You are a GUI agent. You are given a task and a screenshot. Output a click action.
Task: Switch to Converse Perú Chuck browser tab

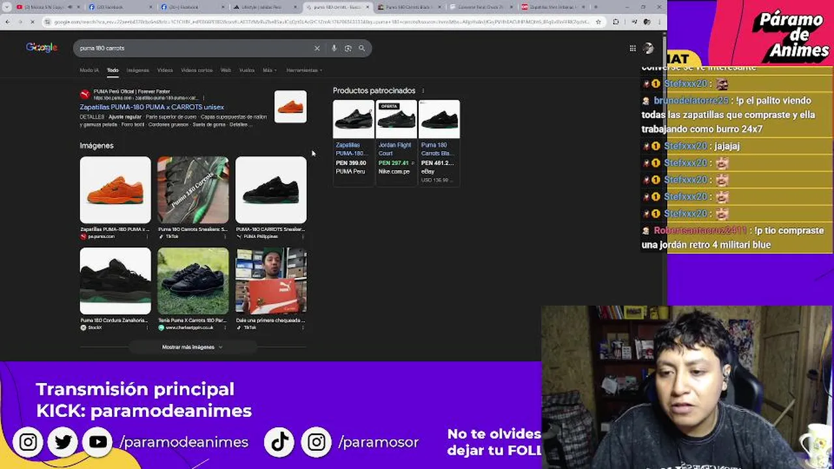point(482,7)
